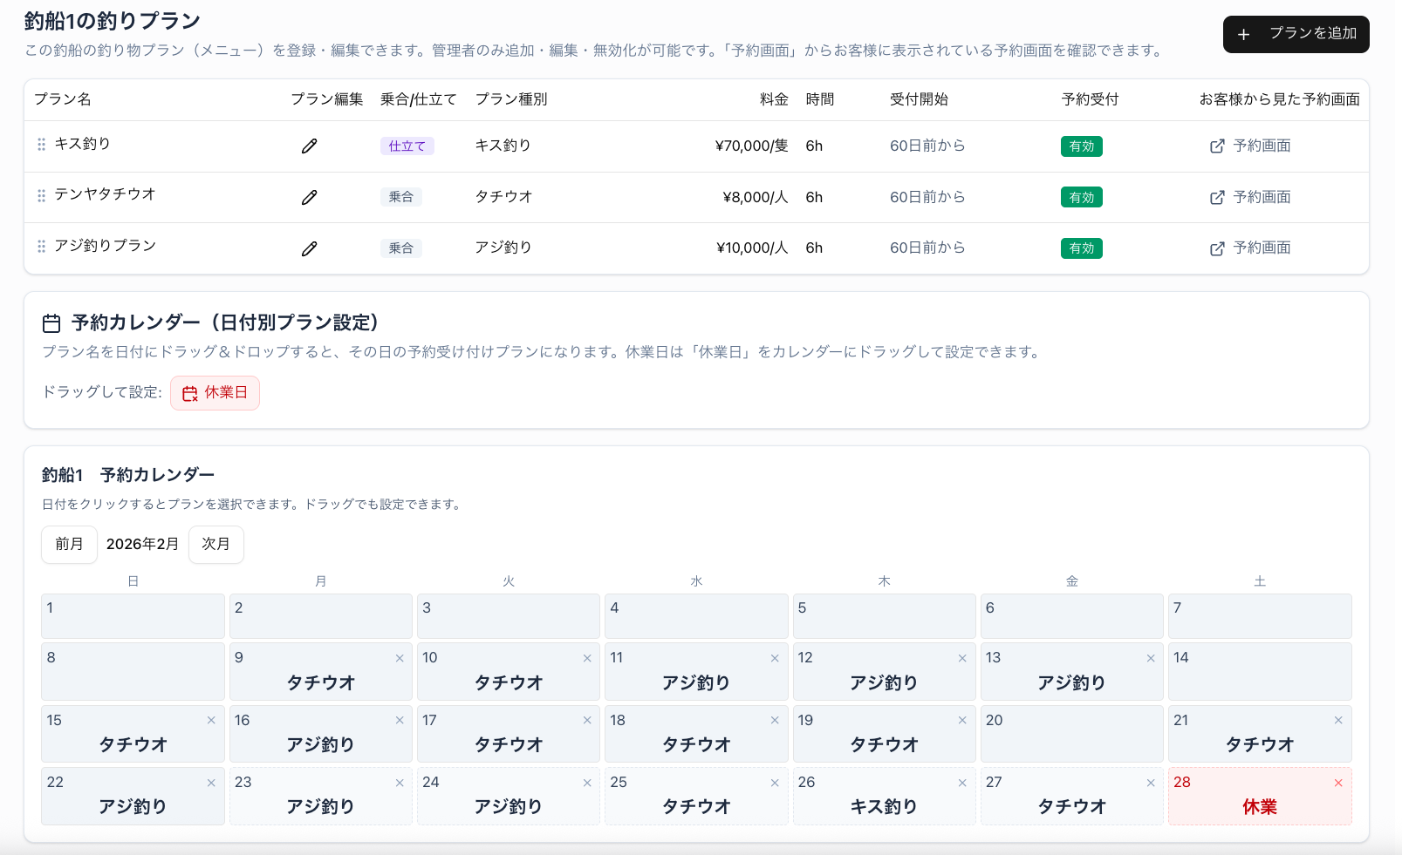Toggle the 有効 status for キス釣り
This screenshot has height=855, width=1402.
point(1081,146)
